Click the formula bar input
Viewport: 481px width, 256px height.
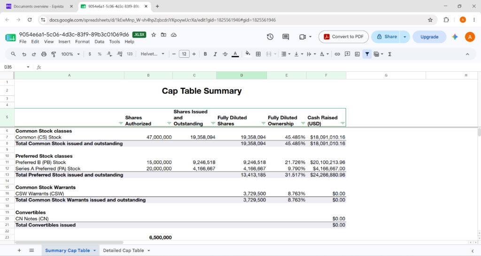pos(261,67)
